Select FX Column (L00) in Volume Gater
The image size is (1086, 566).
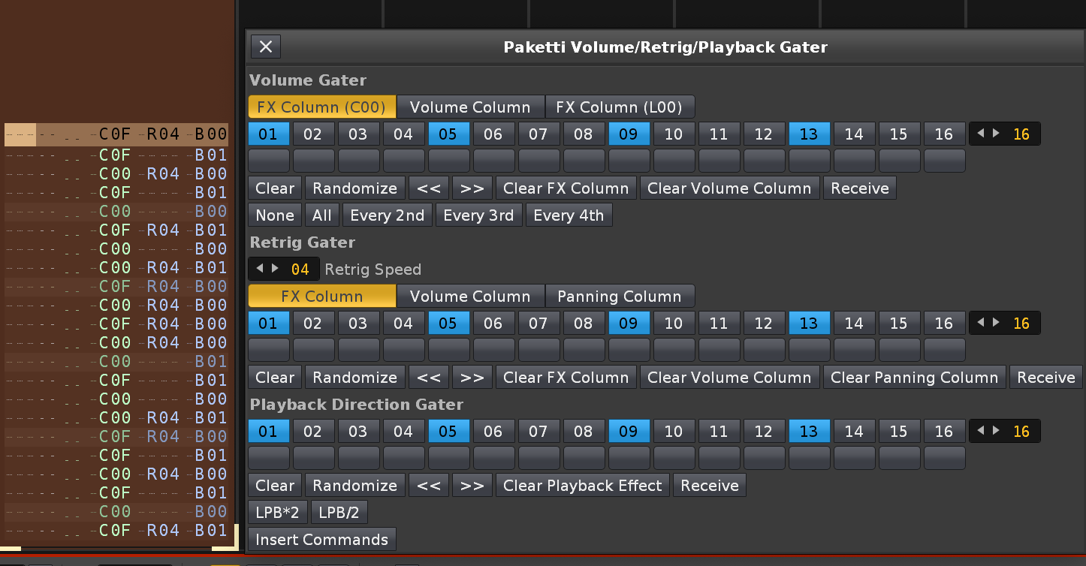(620, 107)
